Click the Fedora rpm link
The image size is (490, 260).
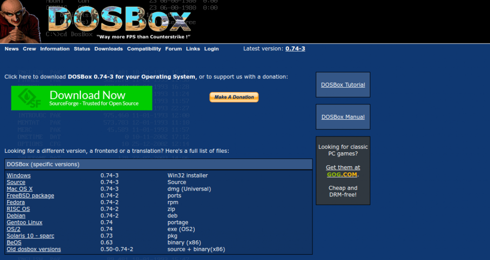click(16, 203)
